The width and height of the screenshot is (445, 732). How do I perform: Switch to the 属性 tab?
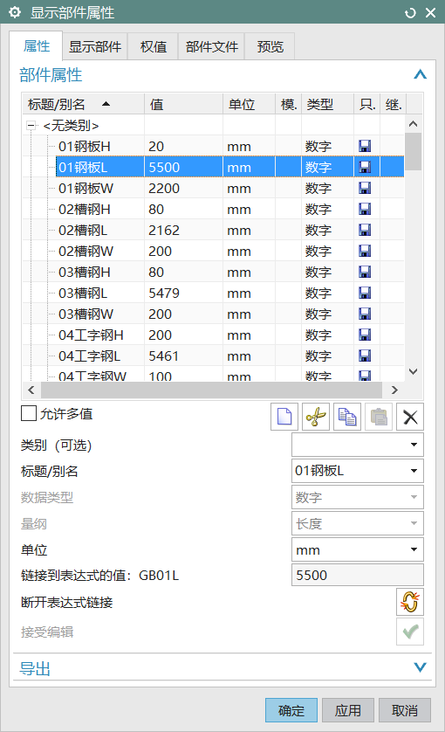37,46
